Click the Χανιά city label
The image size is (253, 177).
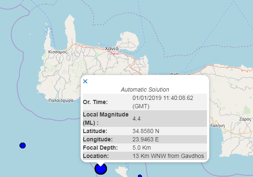112,48
